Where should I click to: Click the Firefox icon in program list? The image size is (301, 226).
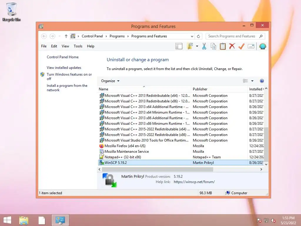pos(101,146)
